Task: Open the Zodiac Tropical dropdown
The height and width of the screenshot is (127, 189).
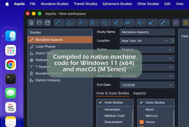Action: [x=147, y=50]
